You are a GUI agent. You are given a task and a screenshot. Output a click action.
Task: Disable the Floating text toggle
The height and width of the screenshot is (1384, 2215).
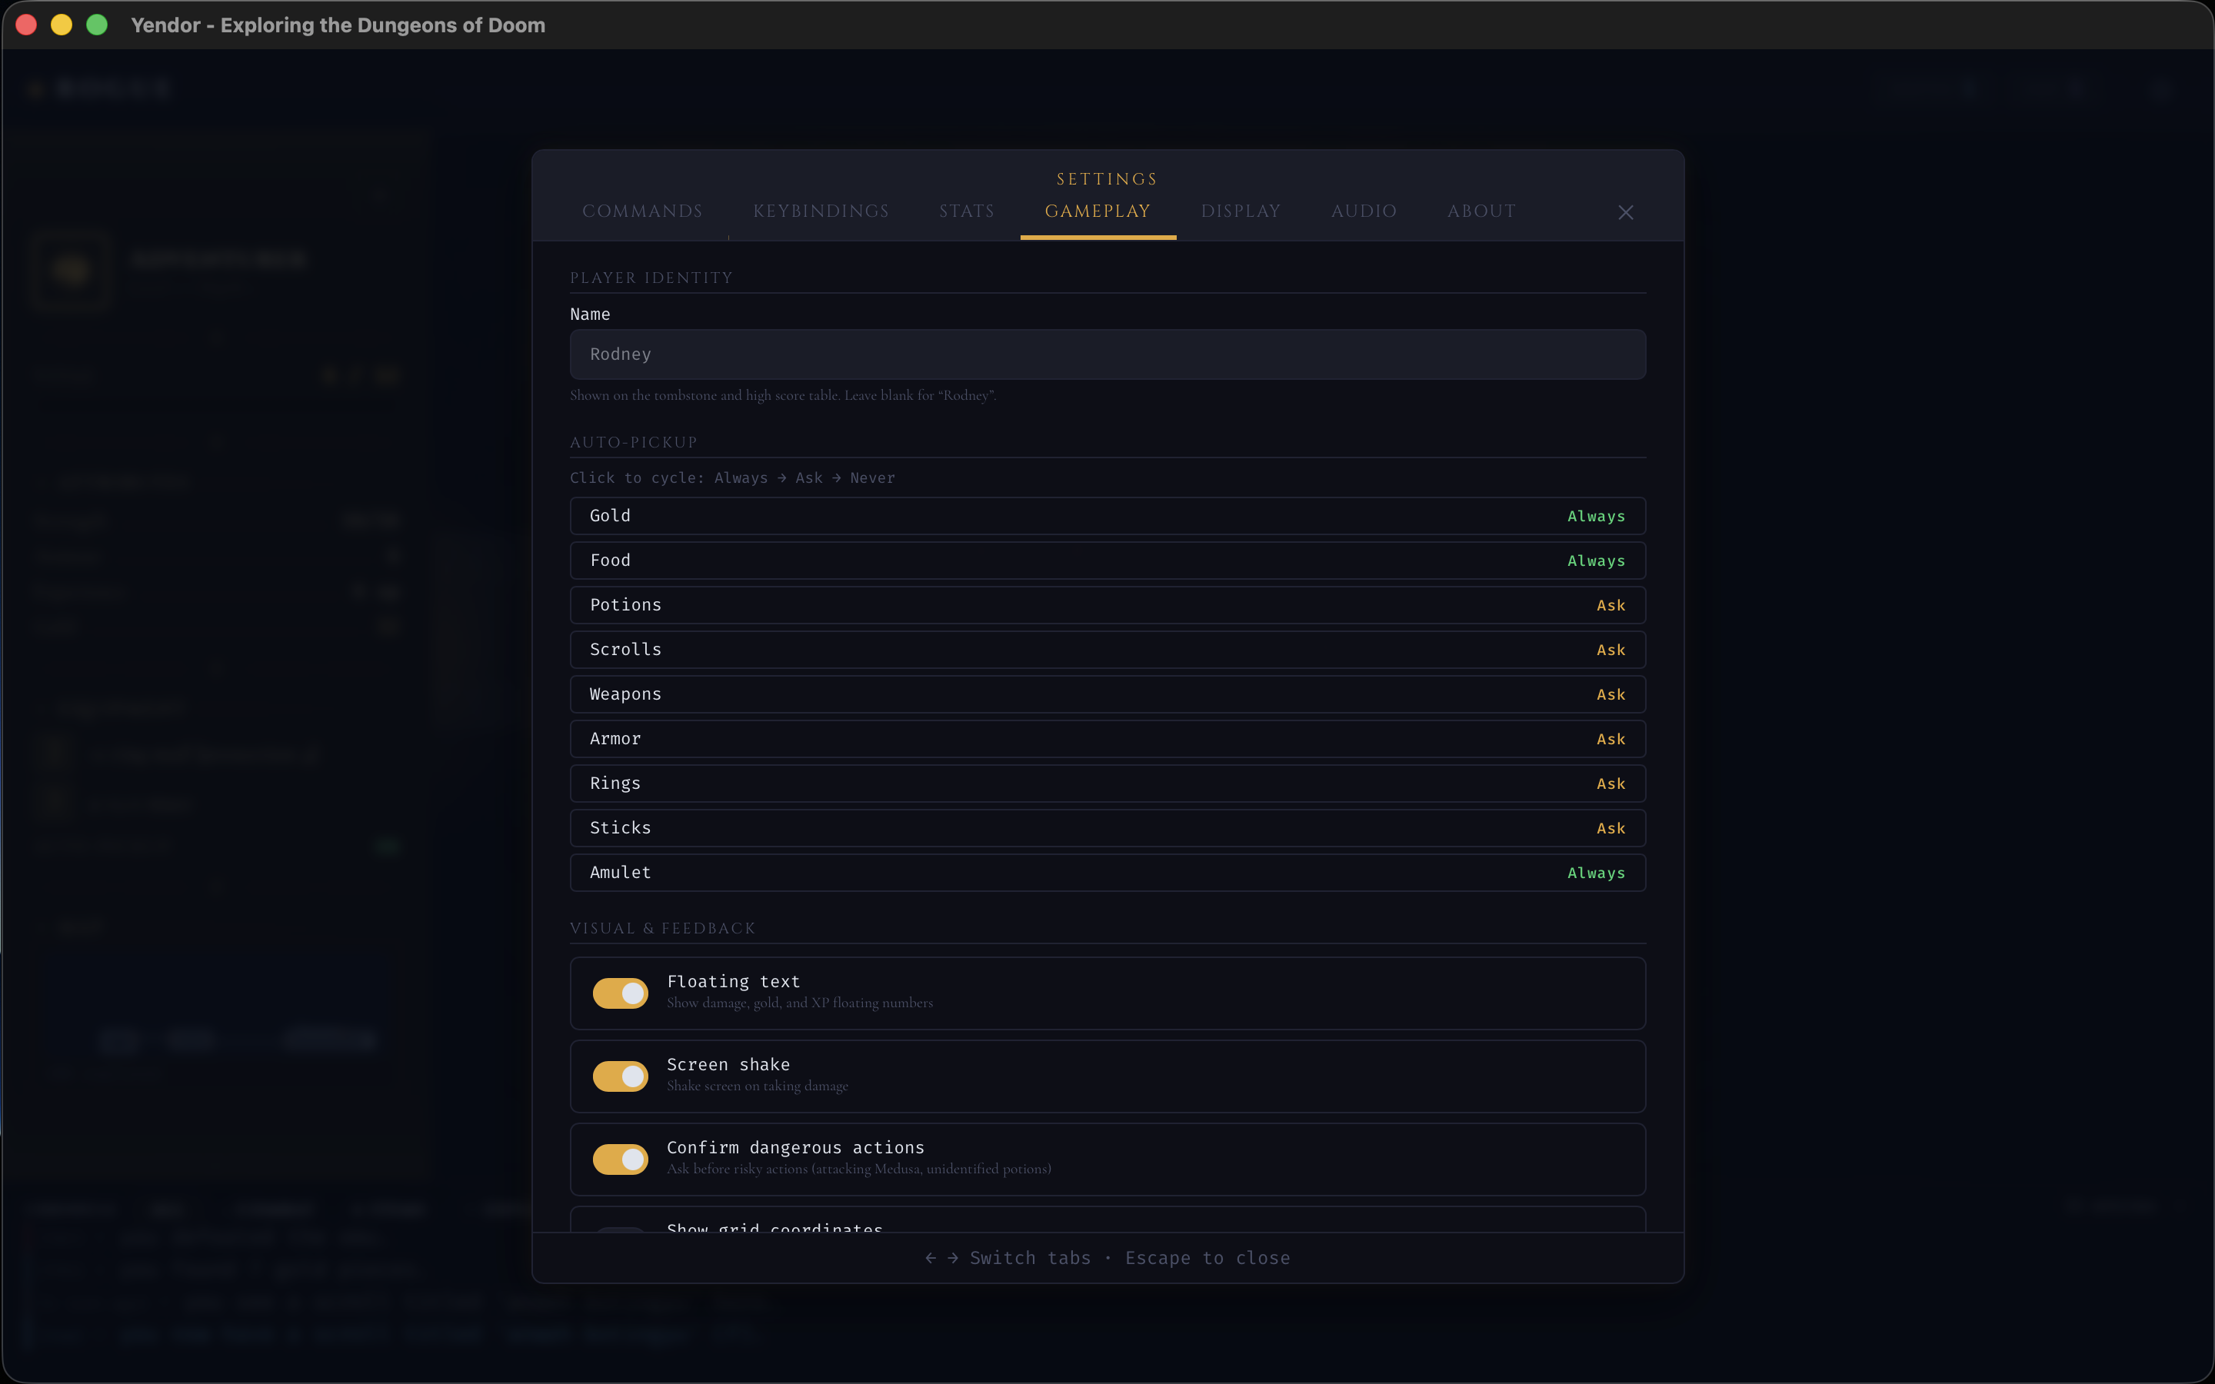pyautogui.click(x=620, y=993)
